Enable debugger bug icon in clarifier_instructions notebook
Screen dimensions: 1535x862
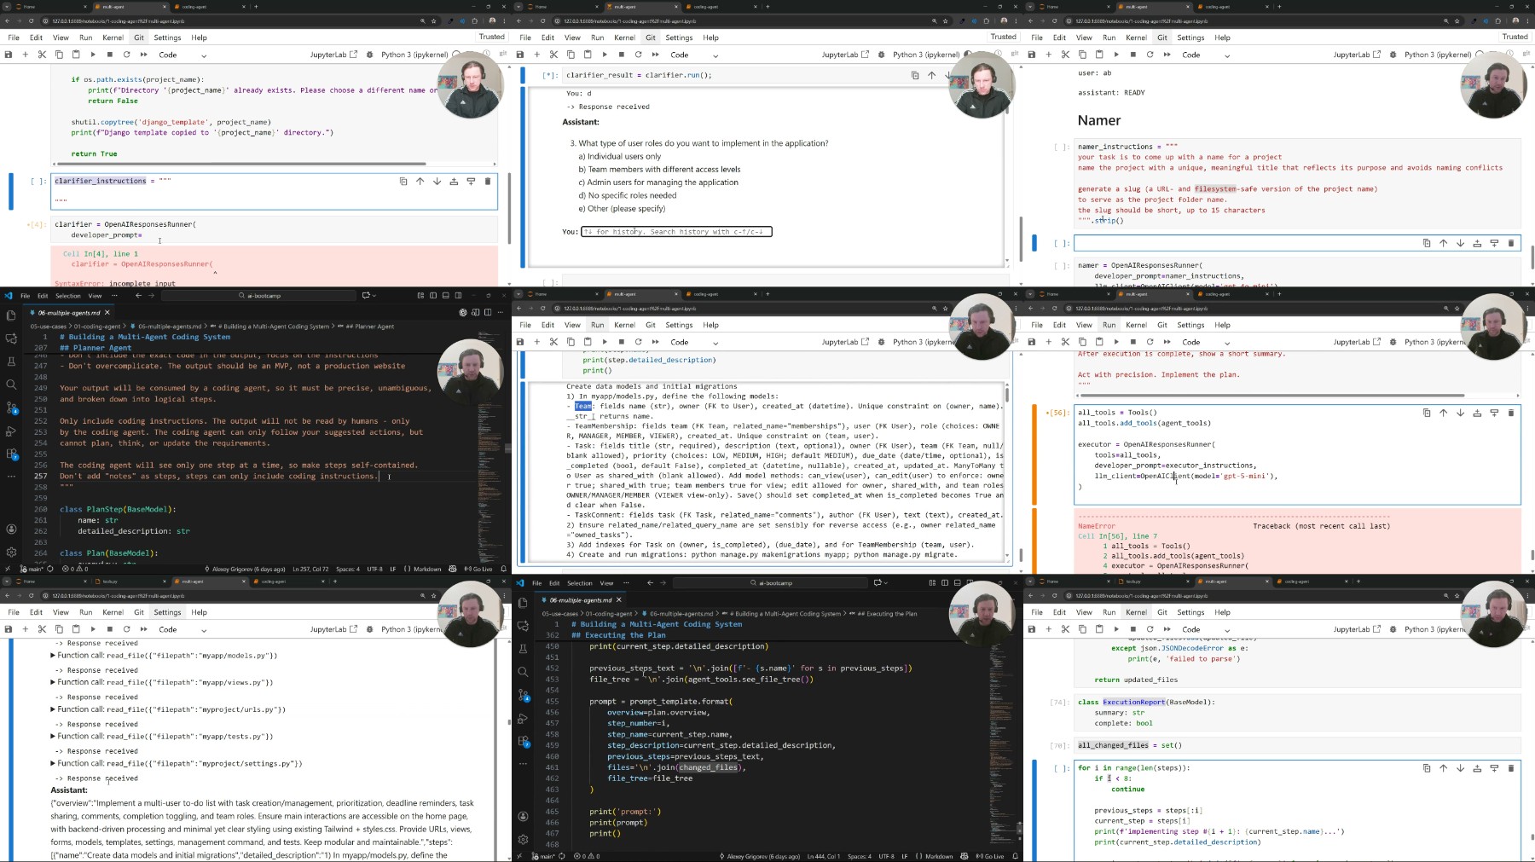coord(369,55)
